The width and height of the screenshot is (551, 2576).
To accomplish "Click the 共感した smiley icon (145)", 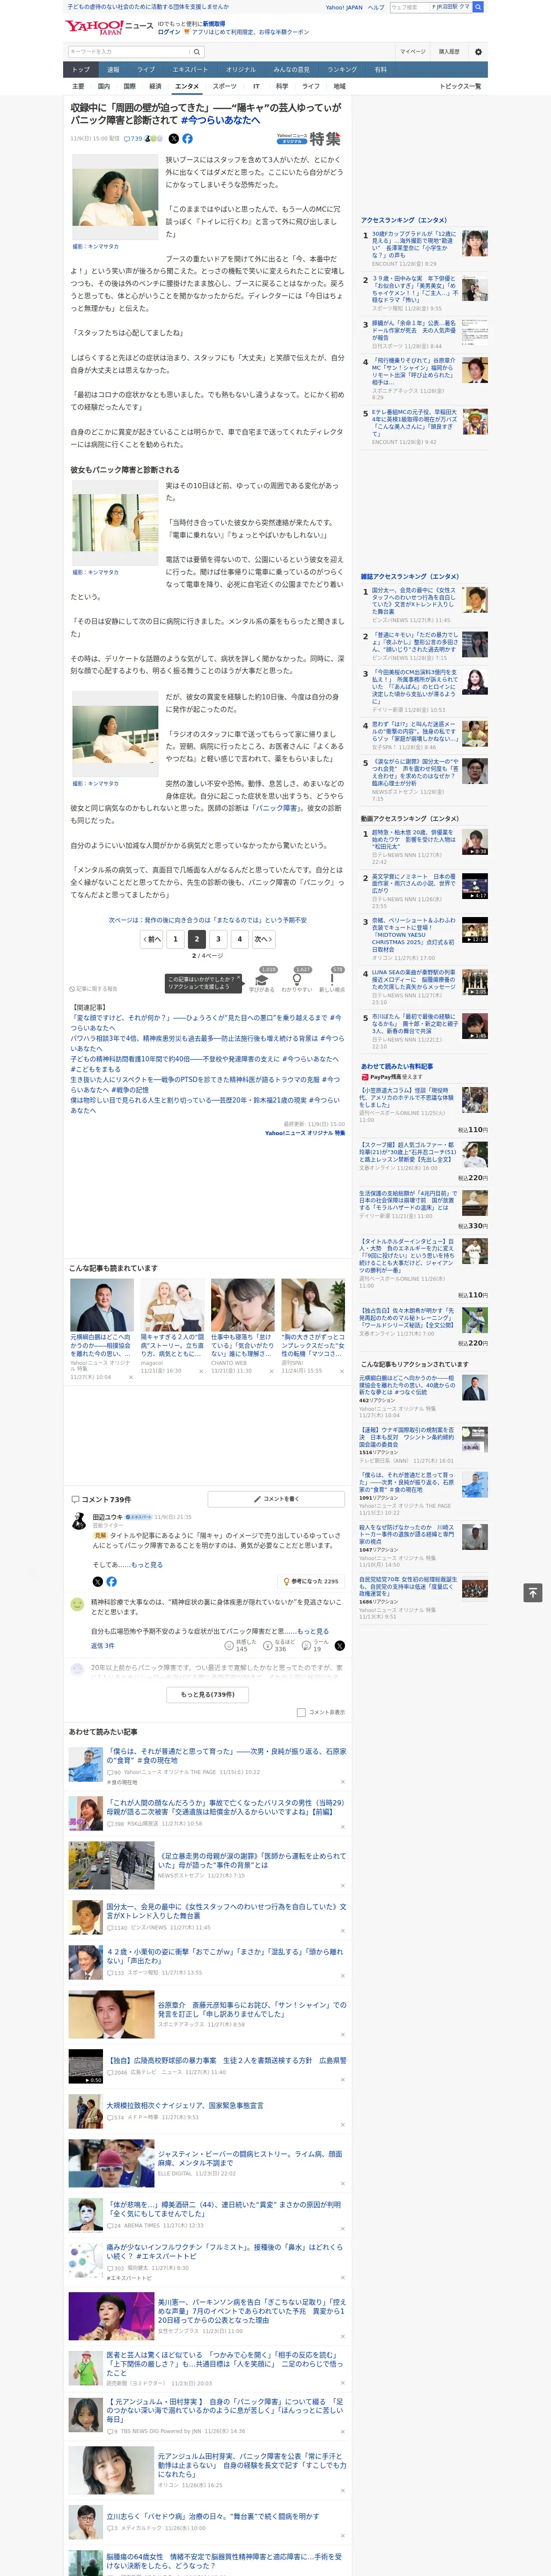I will coord(229,1645).
